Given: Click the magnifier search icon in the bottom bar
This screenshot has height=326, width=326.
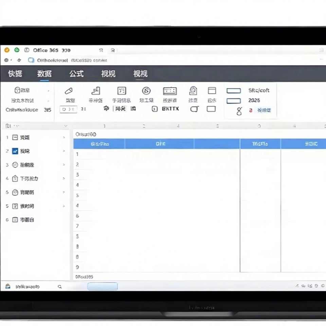Looking at the screenshot, I should coord(60,287).
